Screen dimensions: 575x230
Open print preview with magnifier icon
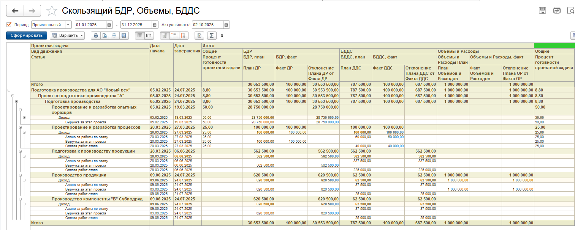[x=105, y=36]
